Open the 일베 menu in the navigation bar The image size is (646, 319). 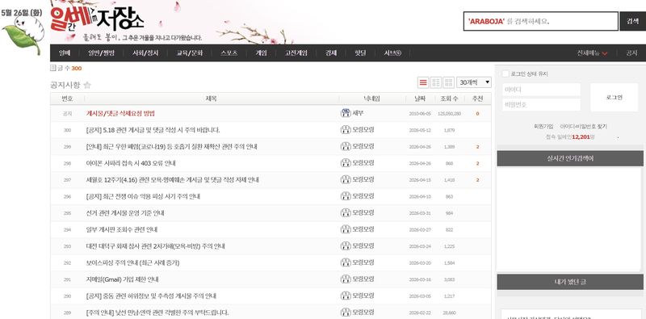point(65,53)
